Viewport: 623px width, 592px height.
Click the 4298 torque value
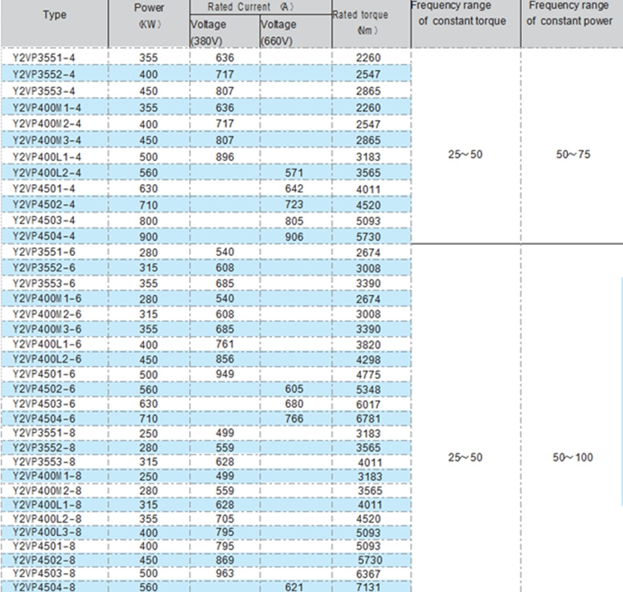pyautogui.click(x=368, y=360)
